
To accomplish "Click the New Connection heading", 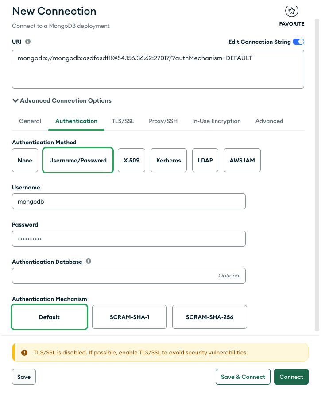I will coord(54,11).
